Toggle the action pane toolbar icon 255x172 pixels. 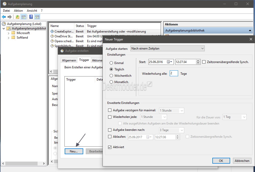(x=37, y=17)
